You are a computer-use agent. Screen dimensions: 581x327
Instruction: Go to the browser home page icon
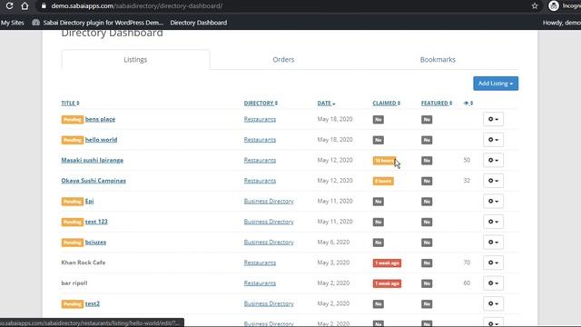(25, 6)
